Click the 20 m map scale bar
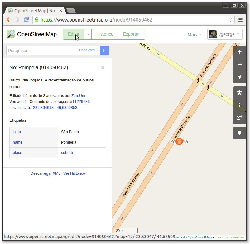Screen dimensions: 250x244 point(126,231)
